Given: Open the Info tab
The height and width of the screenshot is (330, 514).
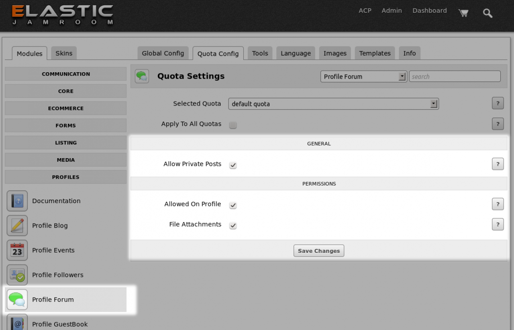Looking at the screenshot, I should click(x=410, y=53).
